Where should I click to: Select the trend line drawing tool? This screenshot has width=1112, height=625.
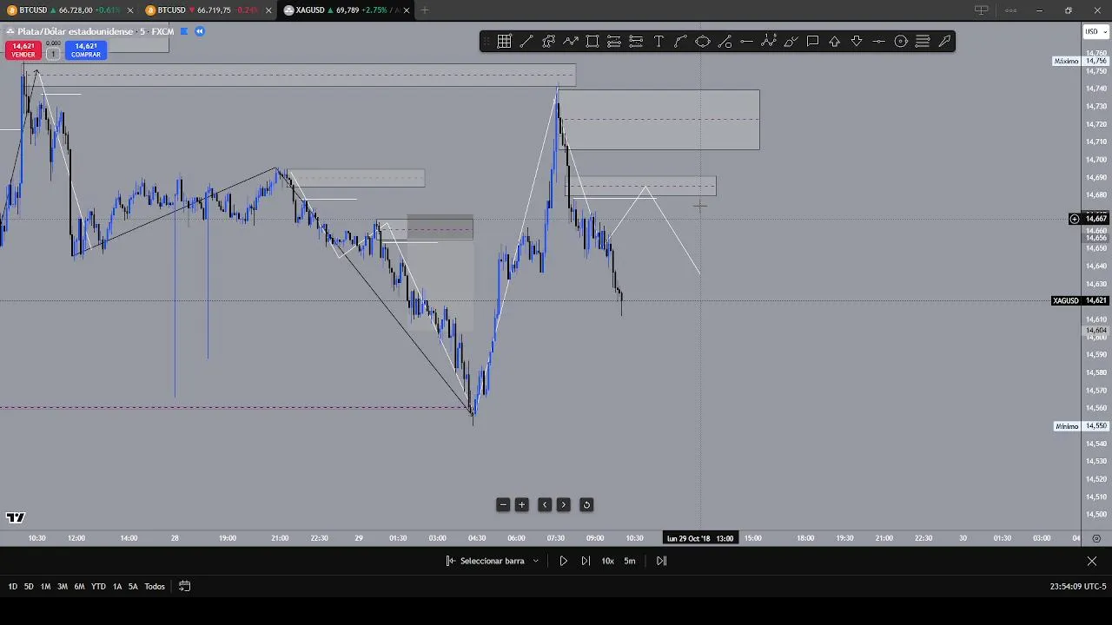coord(526,42)
